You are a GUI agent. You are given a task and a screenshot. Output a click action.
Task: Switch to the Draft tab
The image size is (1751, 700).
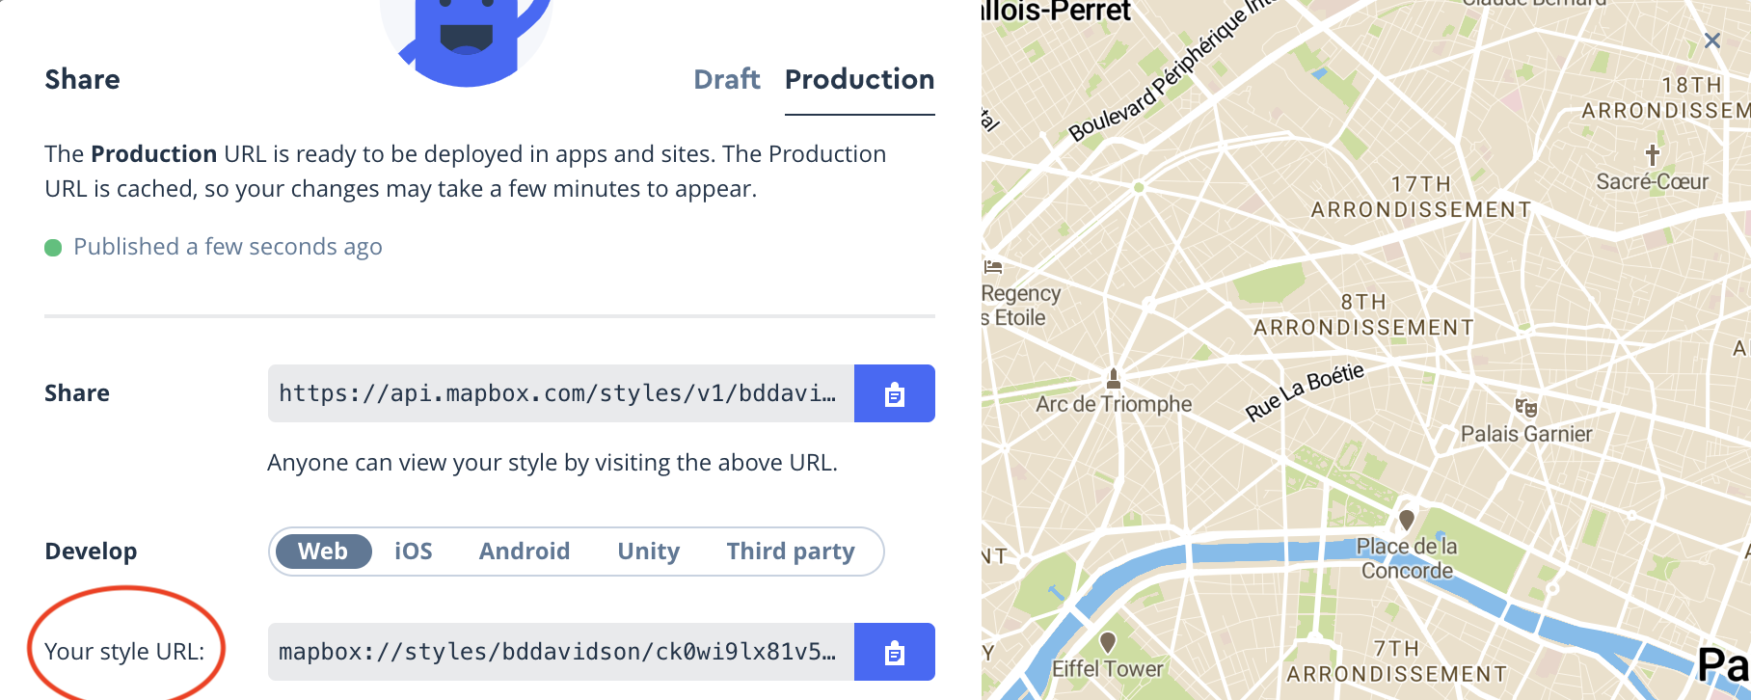click(727, 79)
